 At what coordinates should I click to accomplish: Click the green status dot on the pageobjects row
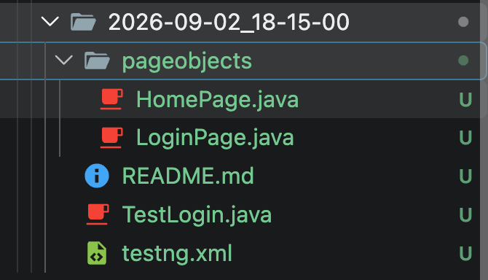[463, 61]
